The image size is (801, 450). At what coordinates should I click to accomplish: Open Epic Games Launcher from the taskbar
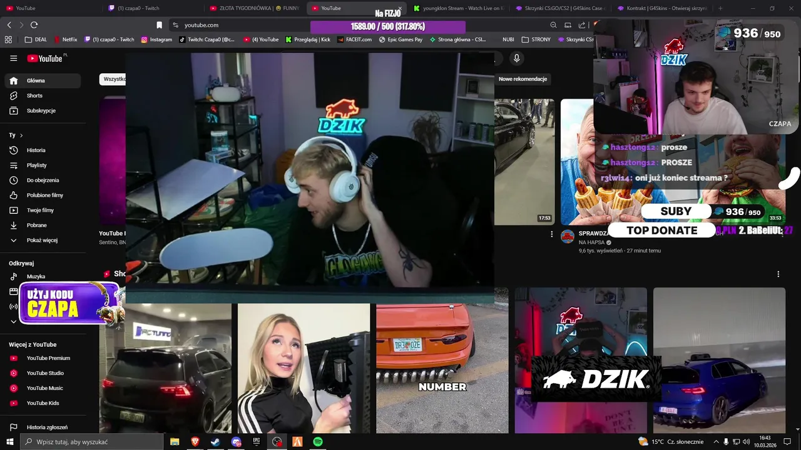click(257, 442)
